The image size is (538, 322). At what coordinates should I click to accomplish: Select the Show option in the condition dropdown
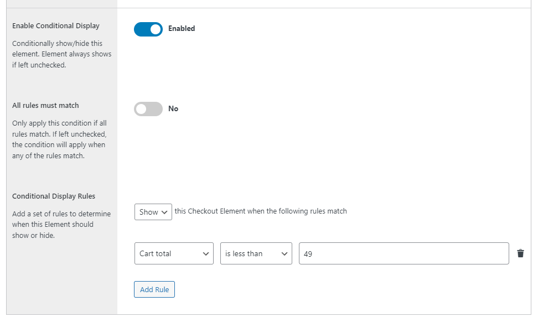coord(153,211)
